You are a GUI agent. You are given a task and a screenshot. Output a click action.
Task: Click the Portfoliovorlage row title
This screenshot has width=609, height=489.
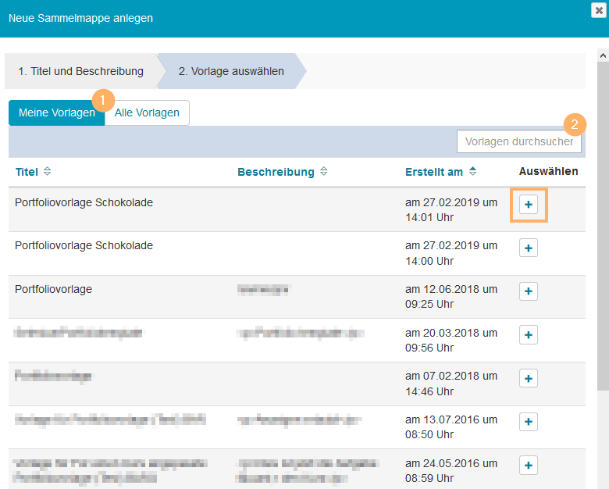pos(54,289)
